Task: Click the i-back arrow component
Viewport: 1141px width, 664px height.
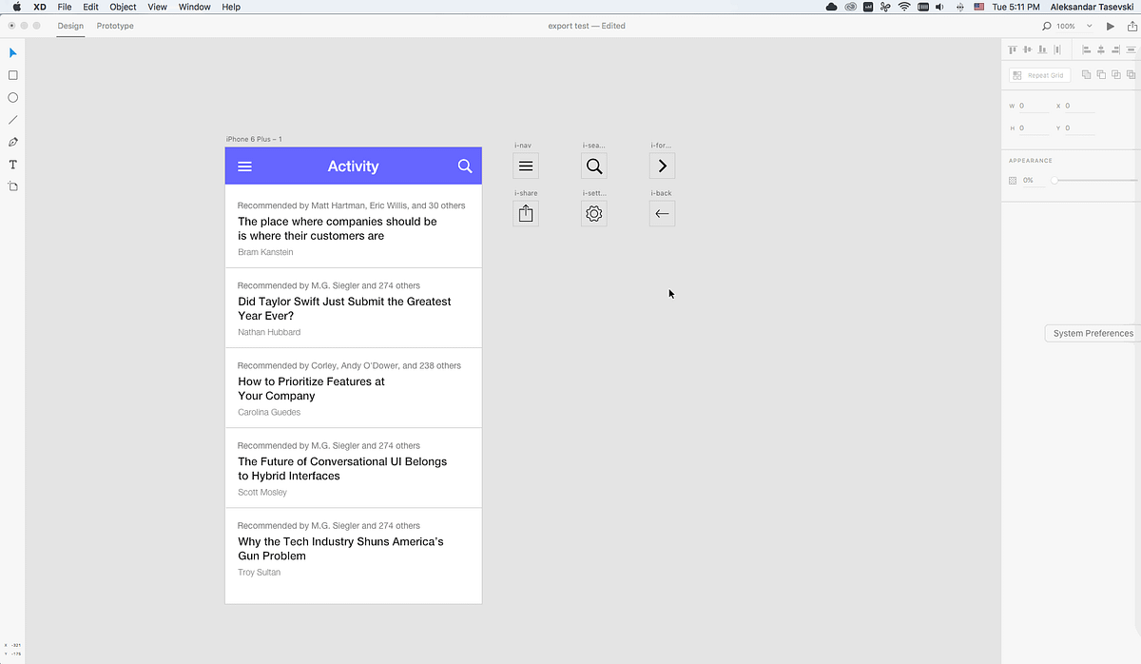Action: tap(662, 213)
